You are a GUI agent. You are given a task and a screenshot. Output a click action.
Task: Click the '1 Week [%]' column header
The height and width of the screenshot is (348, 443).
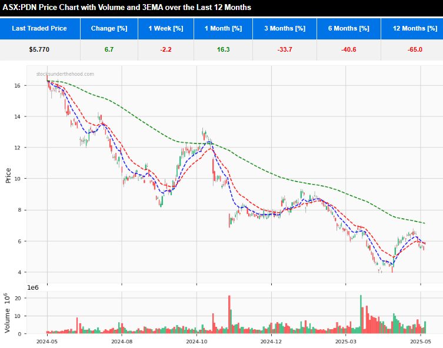[166, 28]
